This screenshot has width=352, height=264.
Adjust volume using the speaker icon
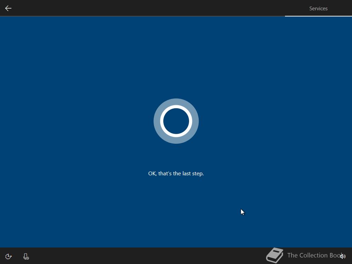(x=343, y=256)
